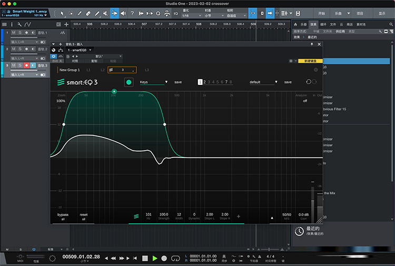The height and width of the screenshot is (266, 395).
Task: Show automation curve icon
Action: pyautogui.click(x=28, y=24)
